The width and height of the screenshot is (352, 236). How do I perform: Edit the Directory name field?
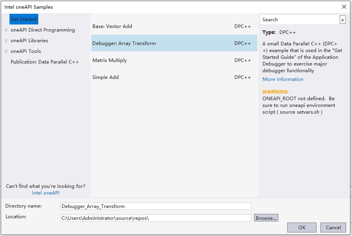point(156,206)
